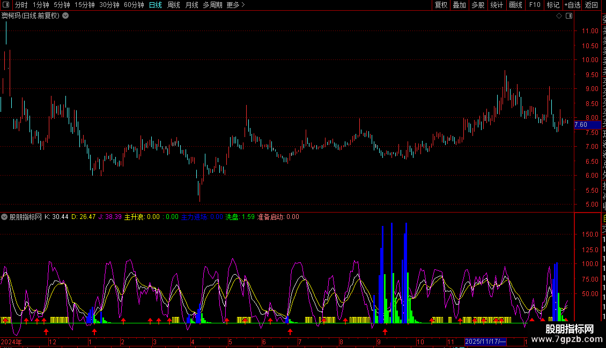Open 多股 multi-stock view
Screen dimensions: 606x348
(478, 5)
